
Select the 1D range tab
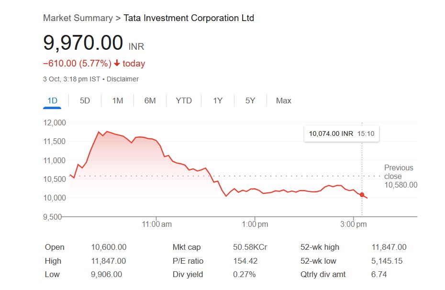(52, 100)
